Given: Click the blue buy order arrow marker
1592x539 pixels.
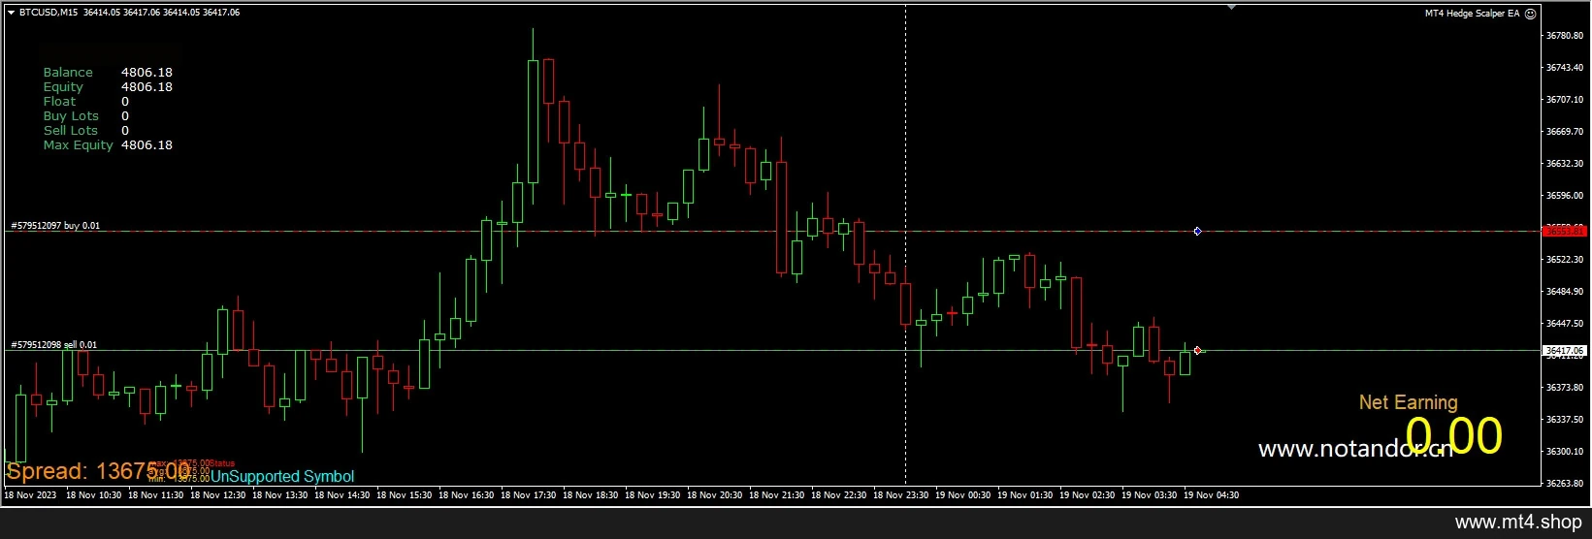Looking at the screenshot, I should [1197, 231].
